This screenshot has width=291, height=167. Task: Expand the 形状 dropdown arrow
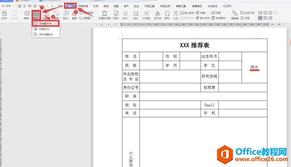pos(69,18)
